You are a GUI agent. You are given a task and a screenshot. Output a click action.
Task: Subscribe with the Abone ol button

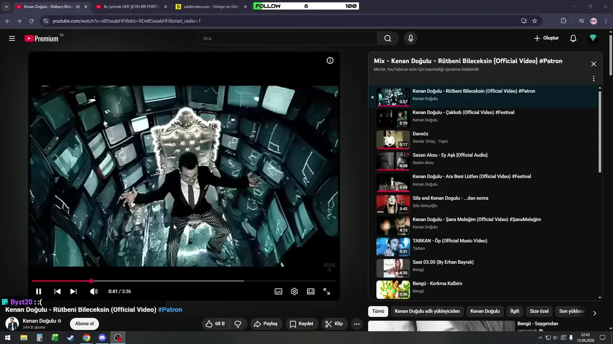[x=84, y=324]
